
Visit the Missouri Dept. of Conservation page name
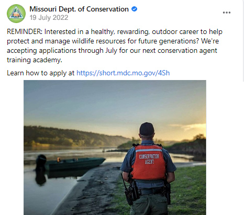pyautogui.click(x=79, y=9)
